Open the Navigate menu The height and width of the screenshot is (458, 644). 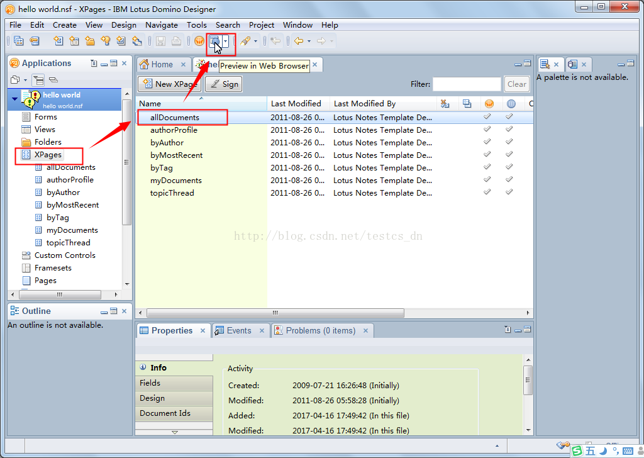tap(162, 25)
